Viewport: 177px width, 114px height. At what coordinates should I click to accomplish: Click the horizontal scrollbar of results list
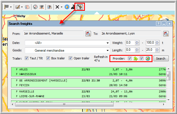click(x=64, y=104)
